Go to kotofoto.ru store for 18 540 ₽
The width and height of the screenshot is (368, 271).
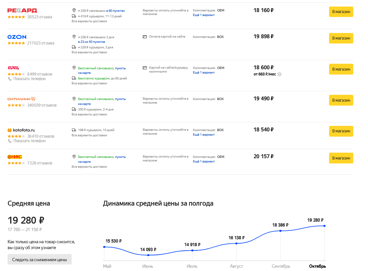coord(341,131)
